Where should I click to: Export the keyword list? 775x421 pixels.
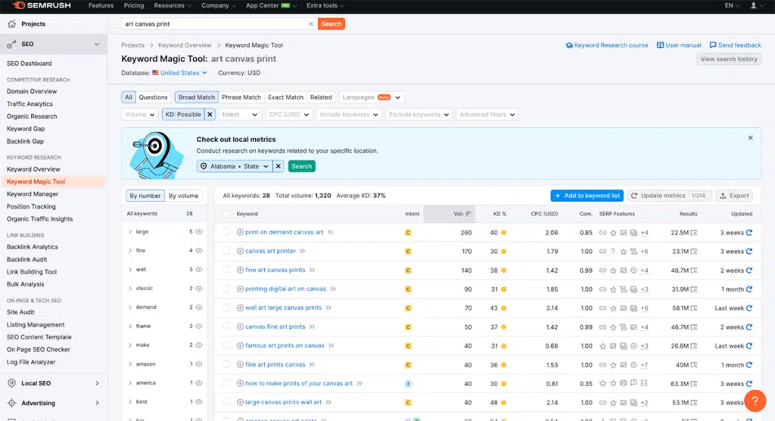[734, 196]
